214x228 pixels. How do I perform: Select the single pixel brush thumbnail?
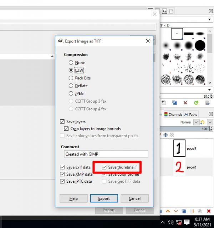tap(177, 34)
